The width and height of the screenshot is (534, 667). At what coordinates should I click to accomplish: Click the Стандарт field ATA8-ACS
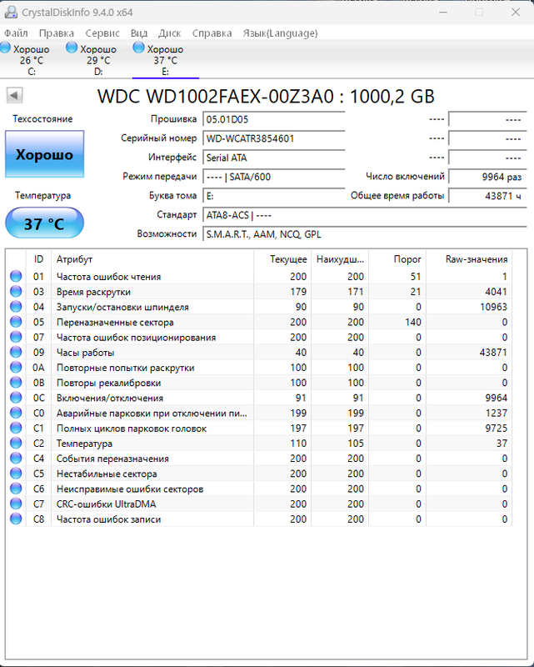pyautogui.click(x=365, y=215)
